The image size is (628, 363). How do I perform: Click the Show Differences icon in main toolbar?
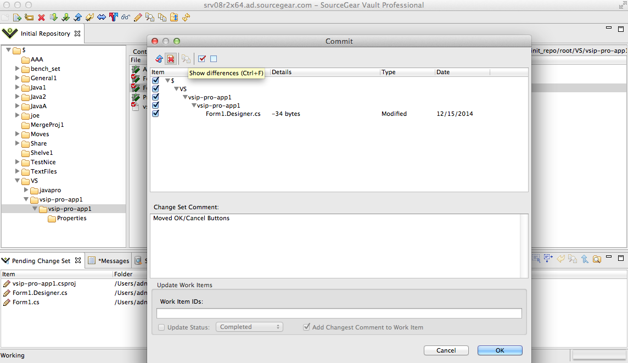click(x=150, y=17)
